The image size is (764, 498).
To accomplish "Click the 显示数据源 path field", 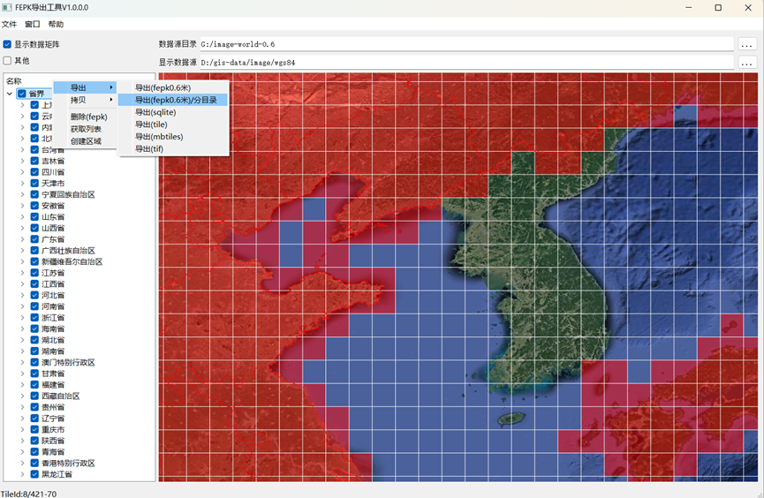I will (466, 63).
